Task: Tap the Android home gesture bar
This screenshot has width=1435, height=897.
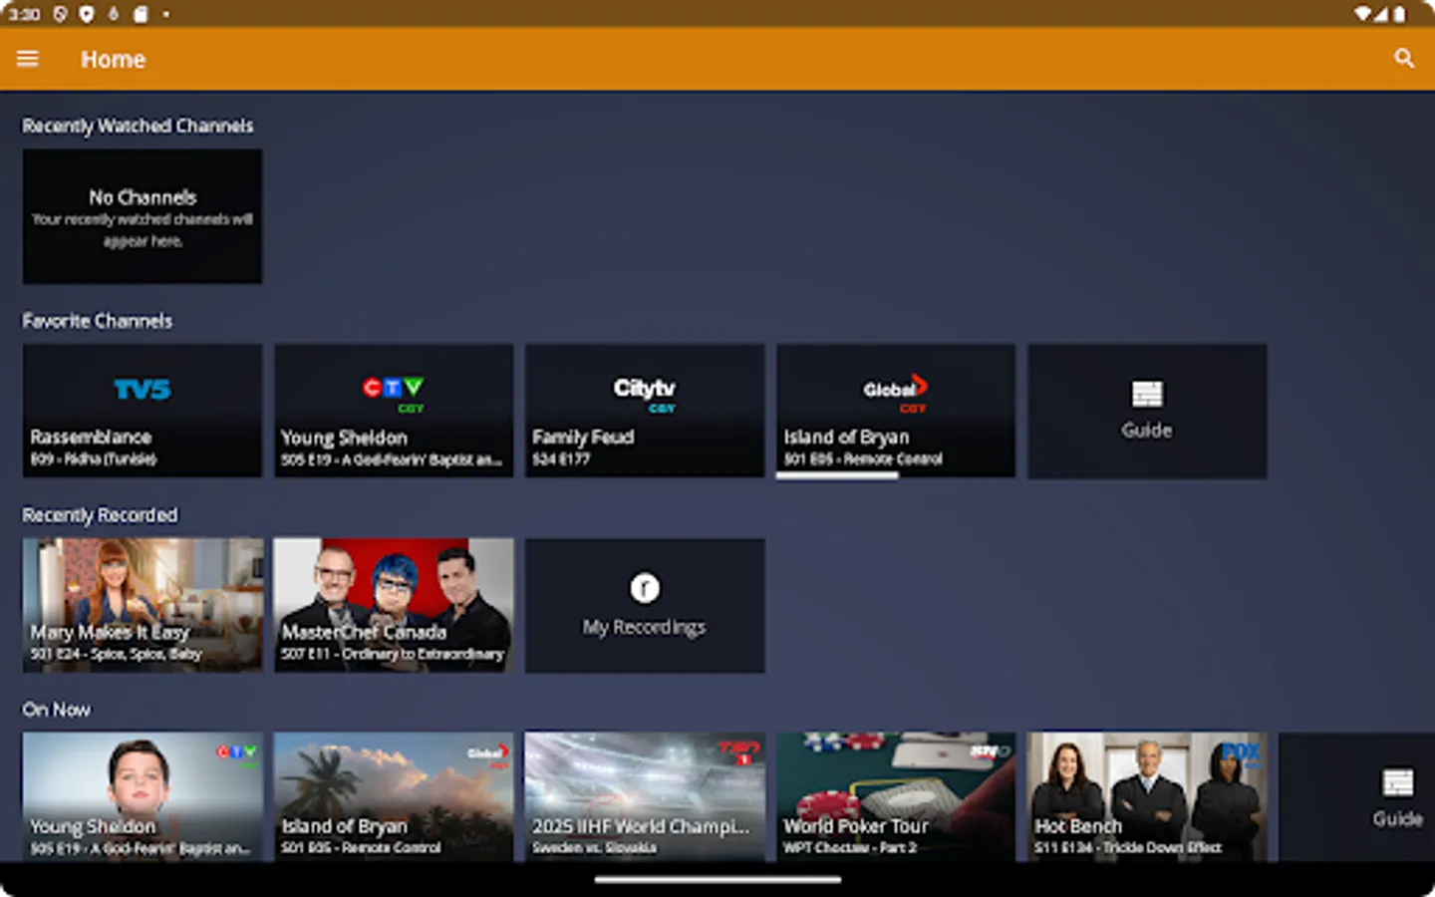Action: coord(717,880)
